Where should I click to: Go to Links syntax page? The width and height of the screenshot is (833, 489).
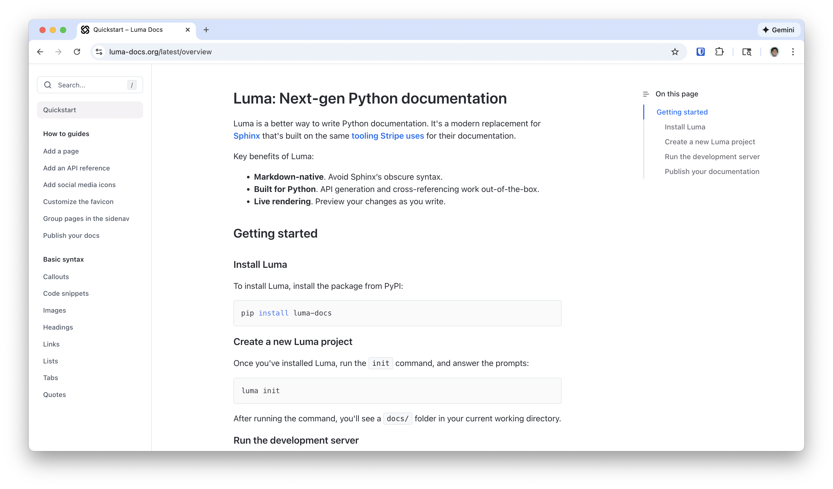51,344
